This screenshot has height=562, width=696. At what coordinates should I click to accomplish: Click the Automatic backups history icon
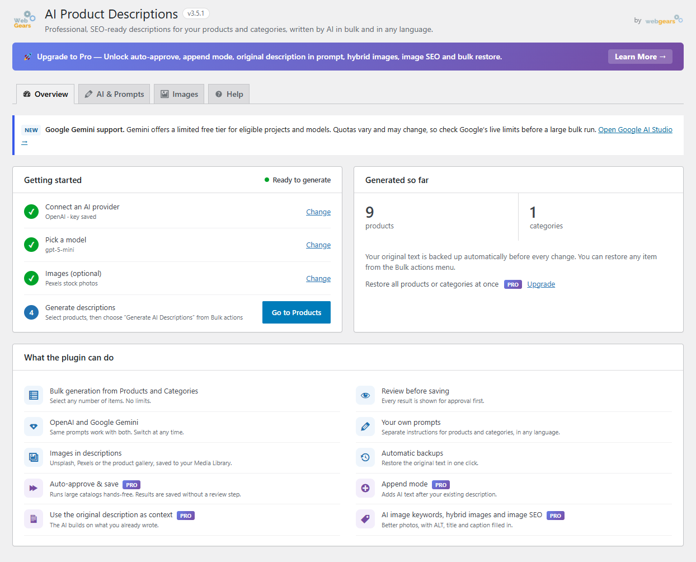coord(365,457)
